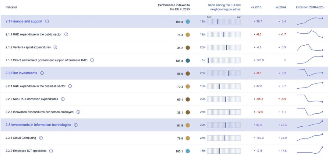This screenshot has height=157, width=329.
Task: Select the 2.2 Firm investments heading
Action: click(x=21, y=73)
